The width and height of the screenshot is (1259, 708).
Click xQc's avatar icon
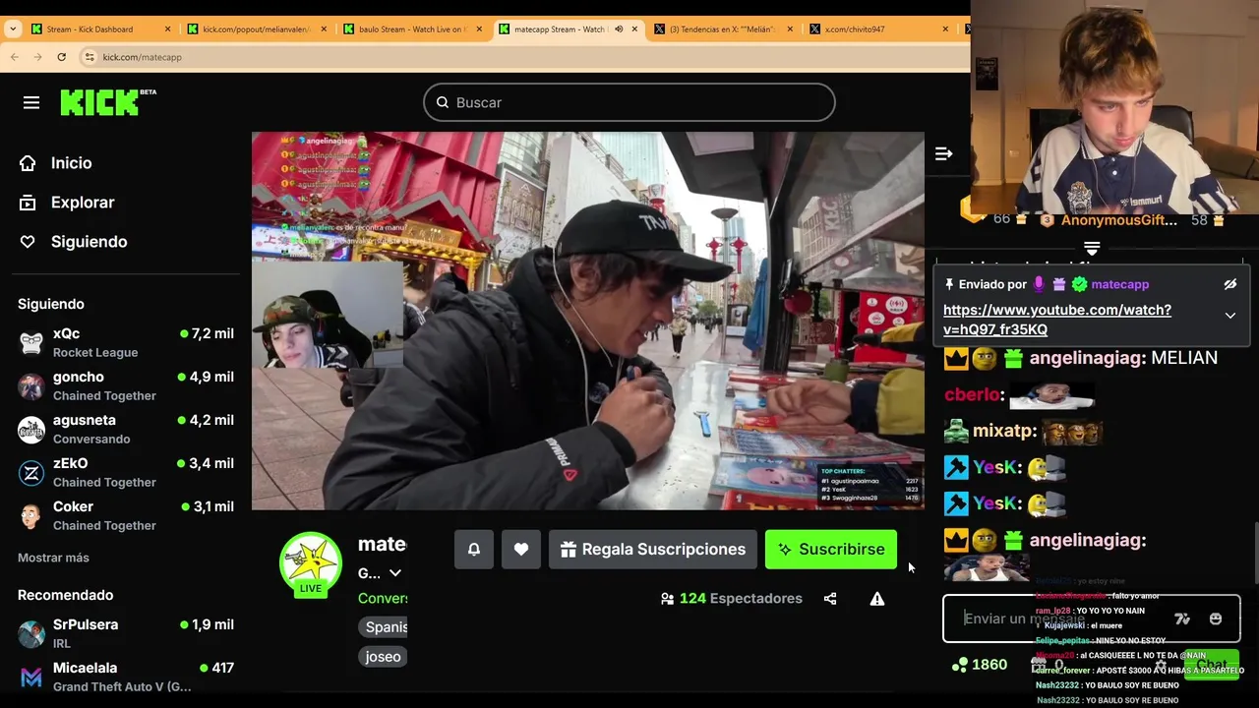coord(31,343)
